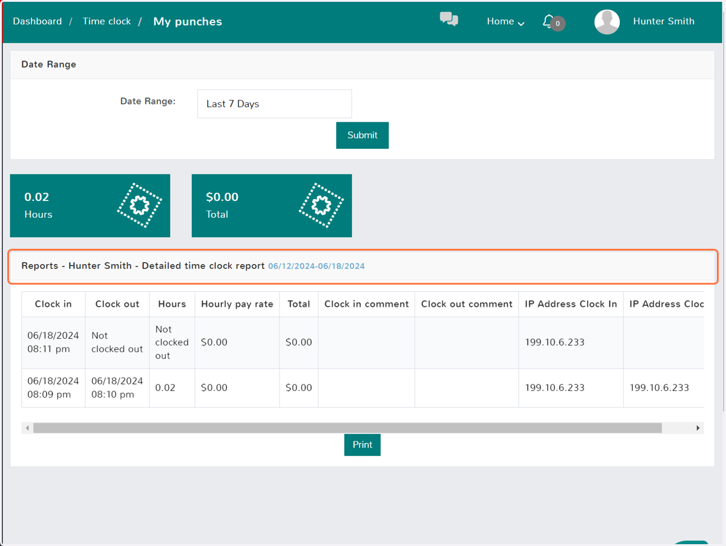Screen dimensions: 726x546
Task: Click IP 199.10.6.233 in the 08:11 pm row
Action: 555,343
